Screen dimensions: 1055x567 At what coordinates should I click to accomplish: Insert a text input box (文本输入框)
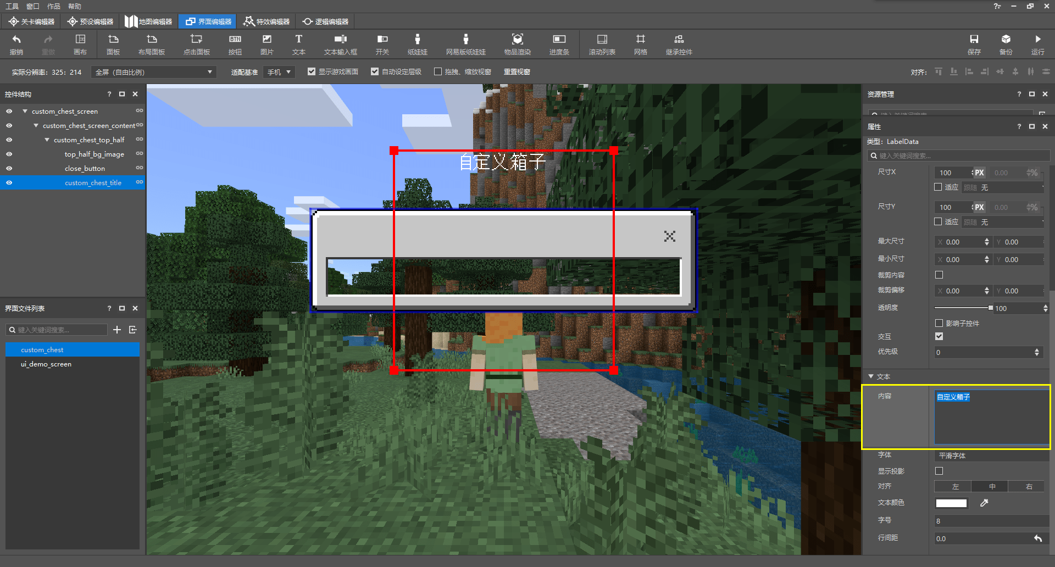(x=341, y=44)
